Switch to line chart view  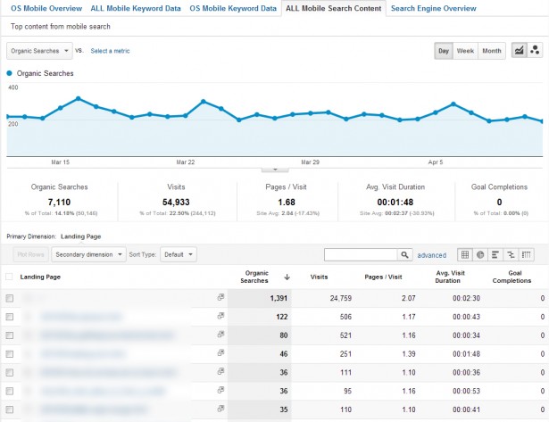point(519,51)
